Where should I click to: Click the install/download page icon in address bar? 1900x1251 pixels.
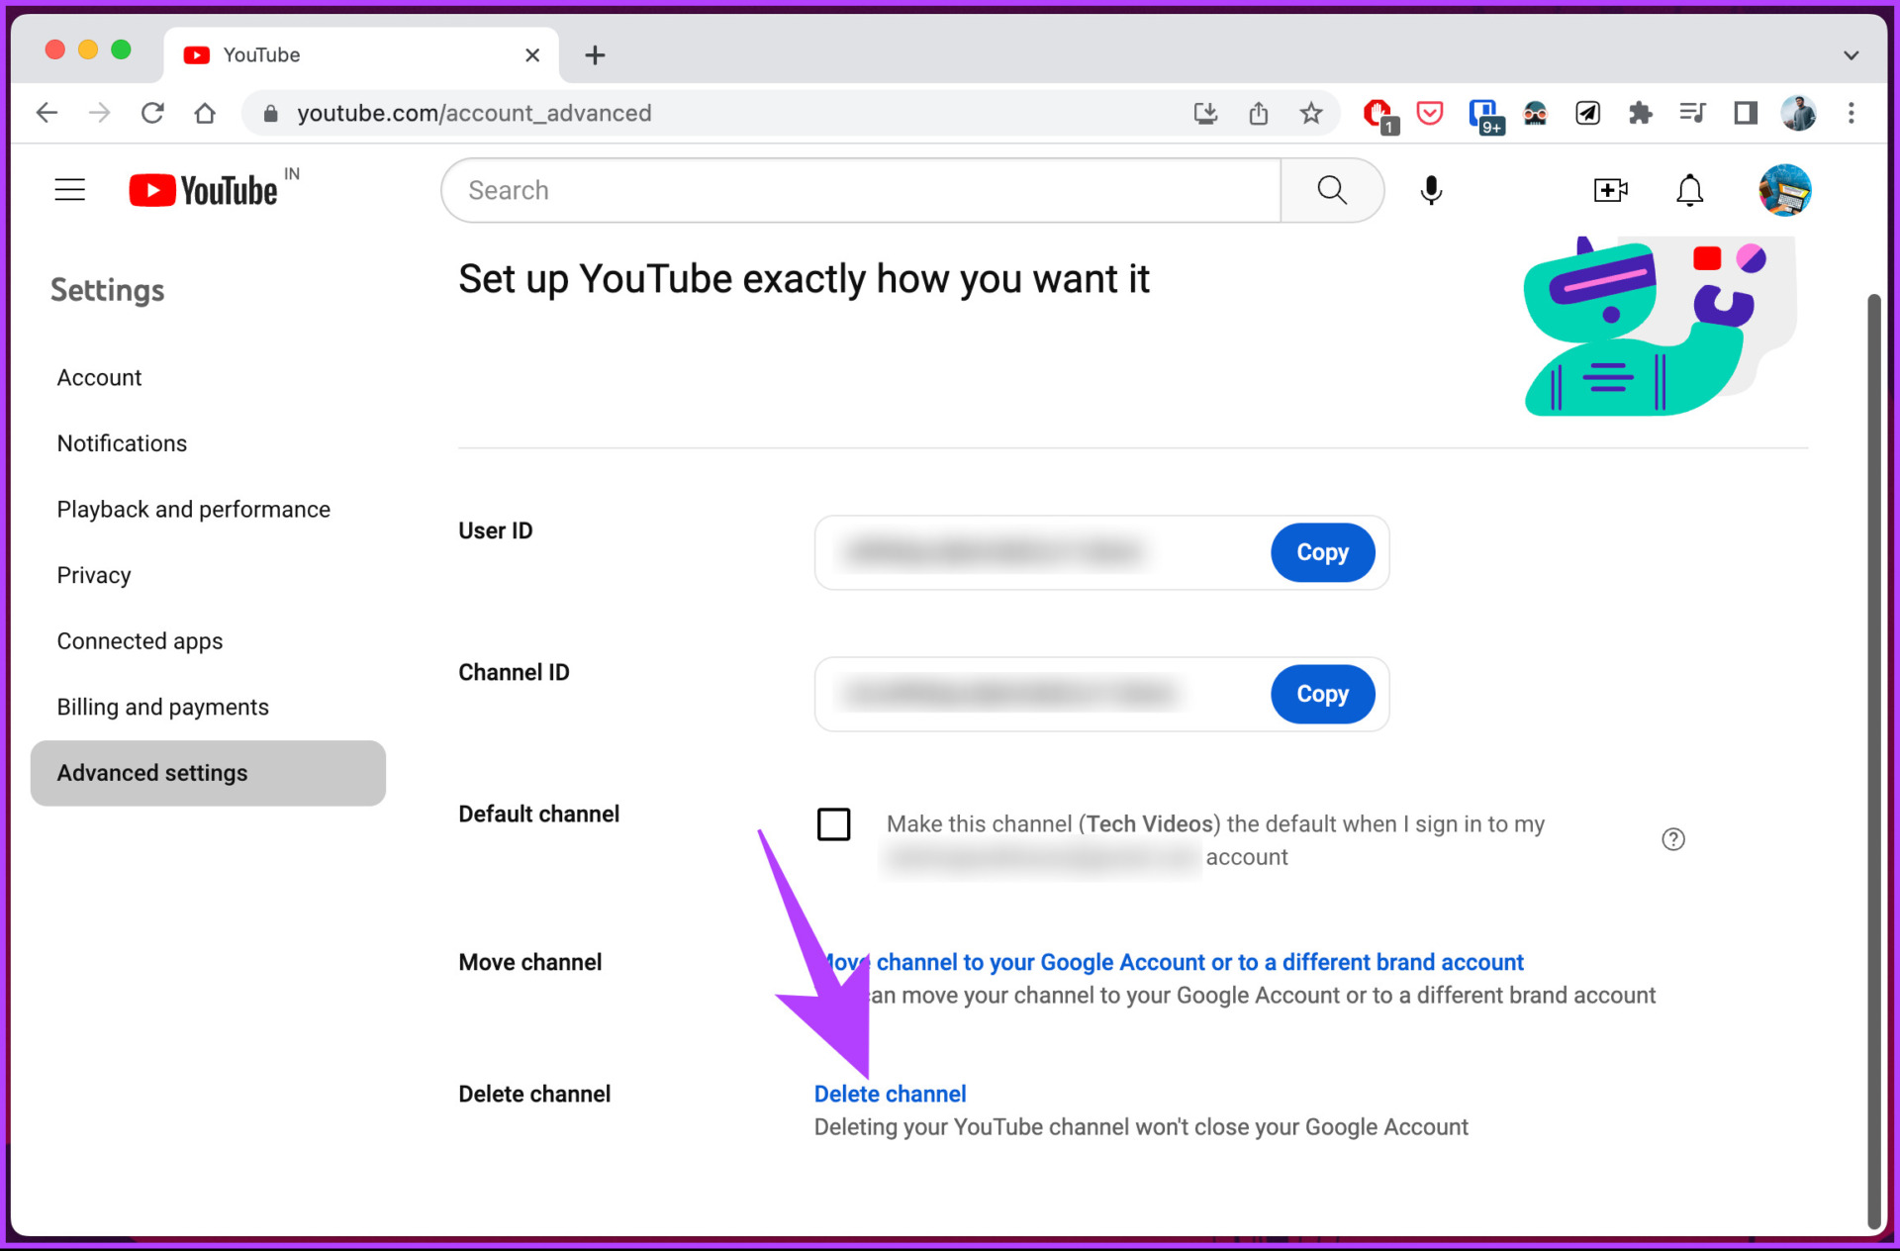pos(1205,113)
